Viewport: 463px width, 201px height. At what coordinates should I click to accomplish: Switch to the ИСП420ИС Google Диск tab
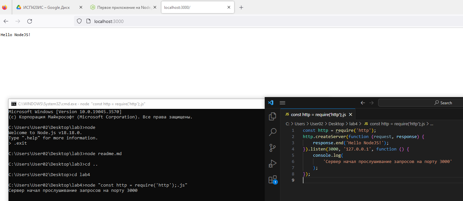pos(46,8)
